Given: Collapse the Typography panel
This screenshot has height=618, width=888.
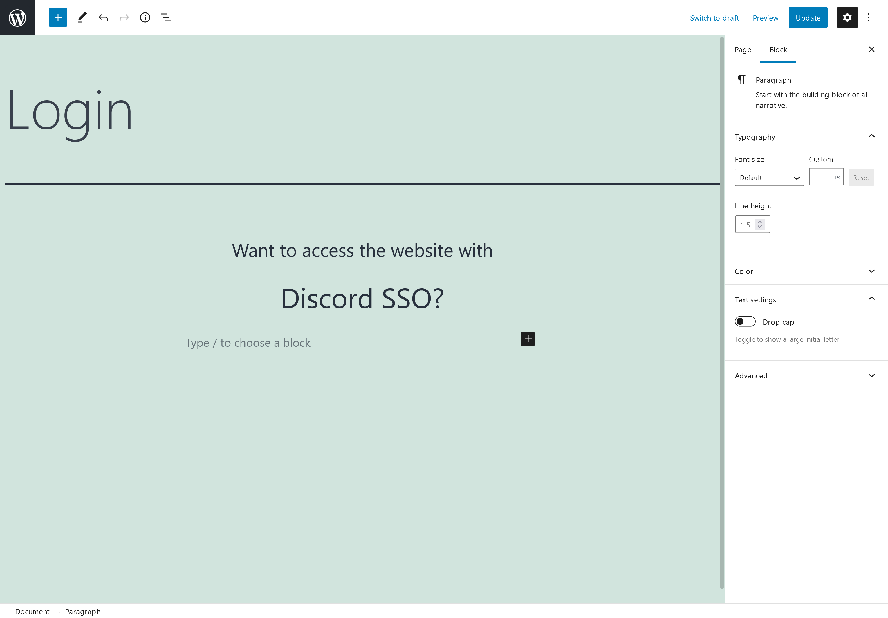Looking at the screenshot, I should 806,137.
